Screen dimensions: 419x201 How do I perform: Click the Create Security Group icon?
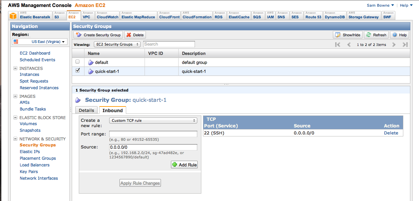79,35
